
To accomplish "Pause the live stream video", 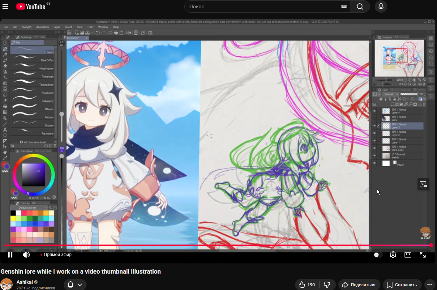I will pyautogui.click(x=10, y=255).
